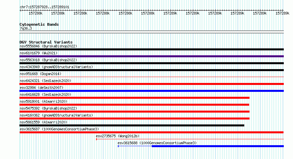293x159 pixels.
Task: Click the 7q36.3 band label
Action: pyautogui.click(x=26, y=28)
